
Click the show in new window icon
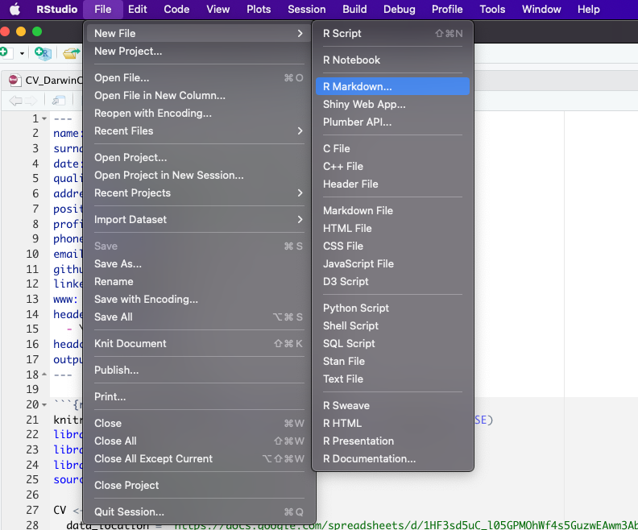tap(59, 100)
